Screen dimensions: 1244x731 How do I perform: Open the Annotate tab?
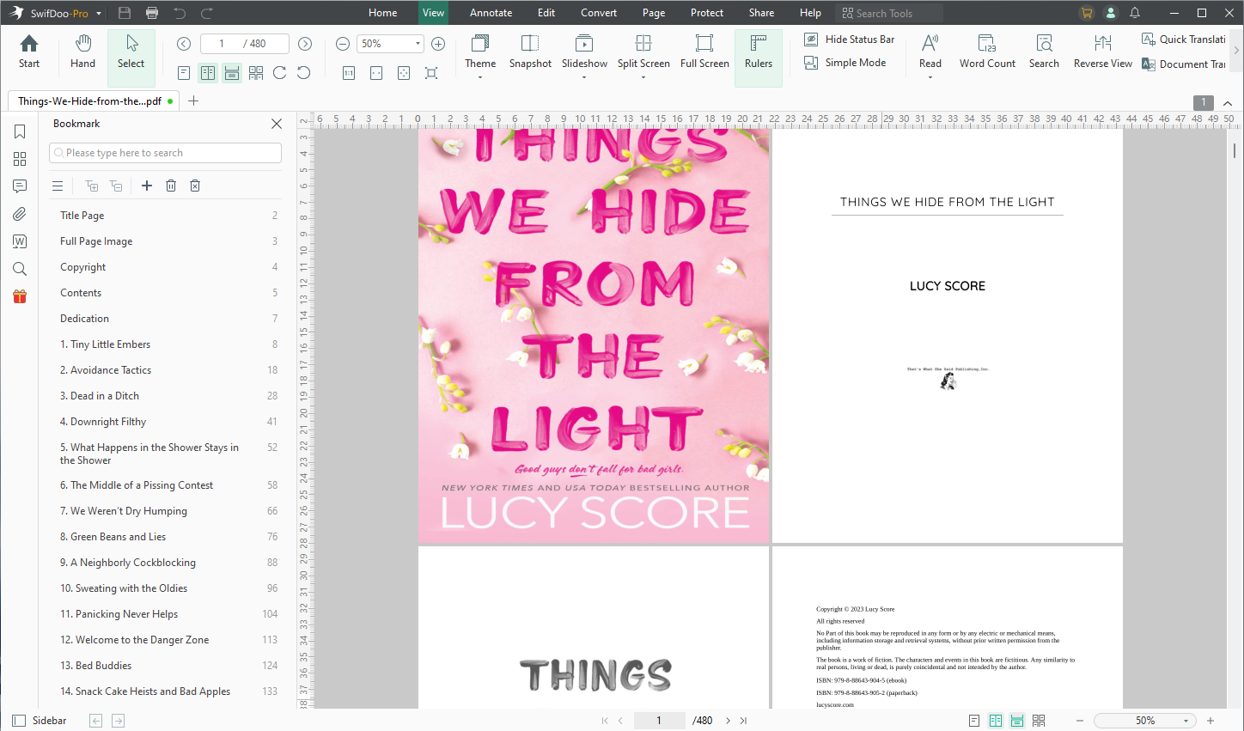coord(491,13)
